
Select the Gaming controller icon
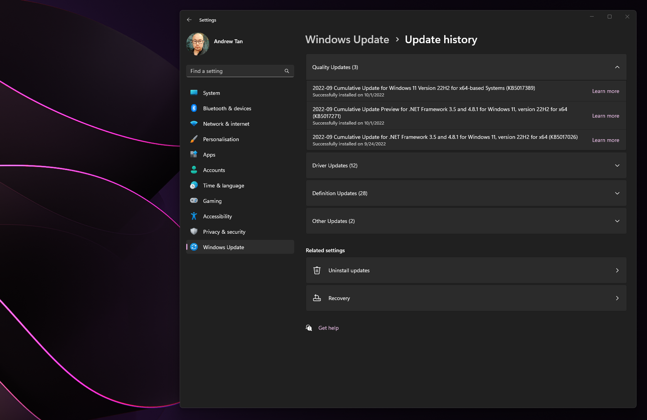(x=194, y=201)
